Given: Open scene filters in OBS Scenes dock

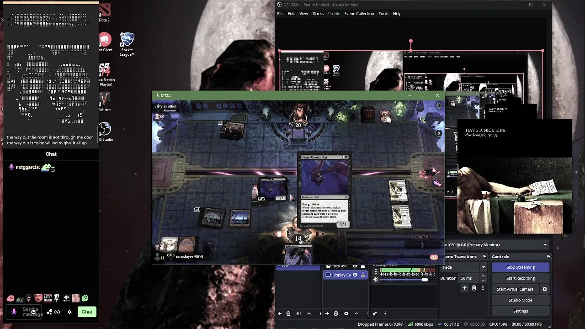Looking at the screenshot, I should [x=298, y=313].
